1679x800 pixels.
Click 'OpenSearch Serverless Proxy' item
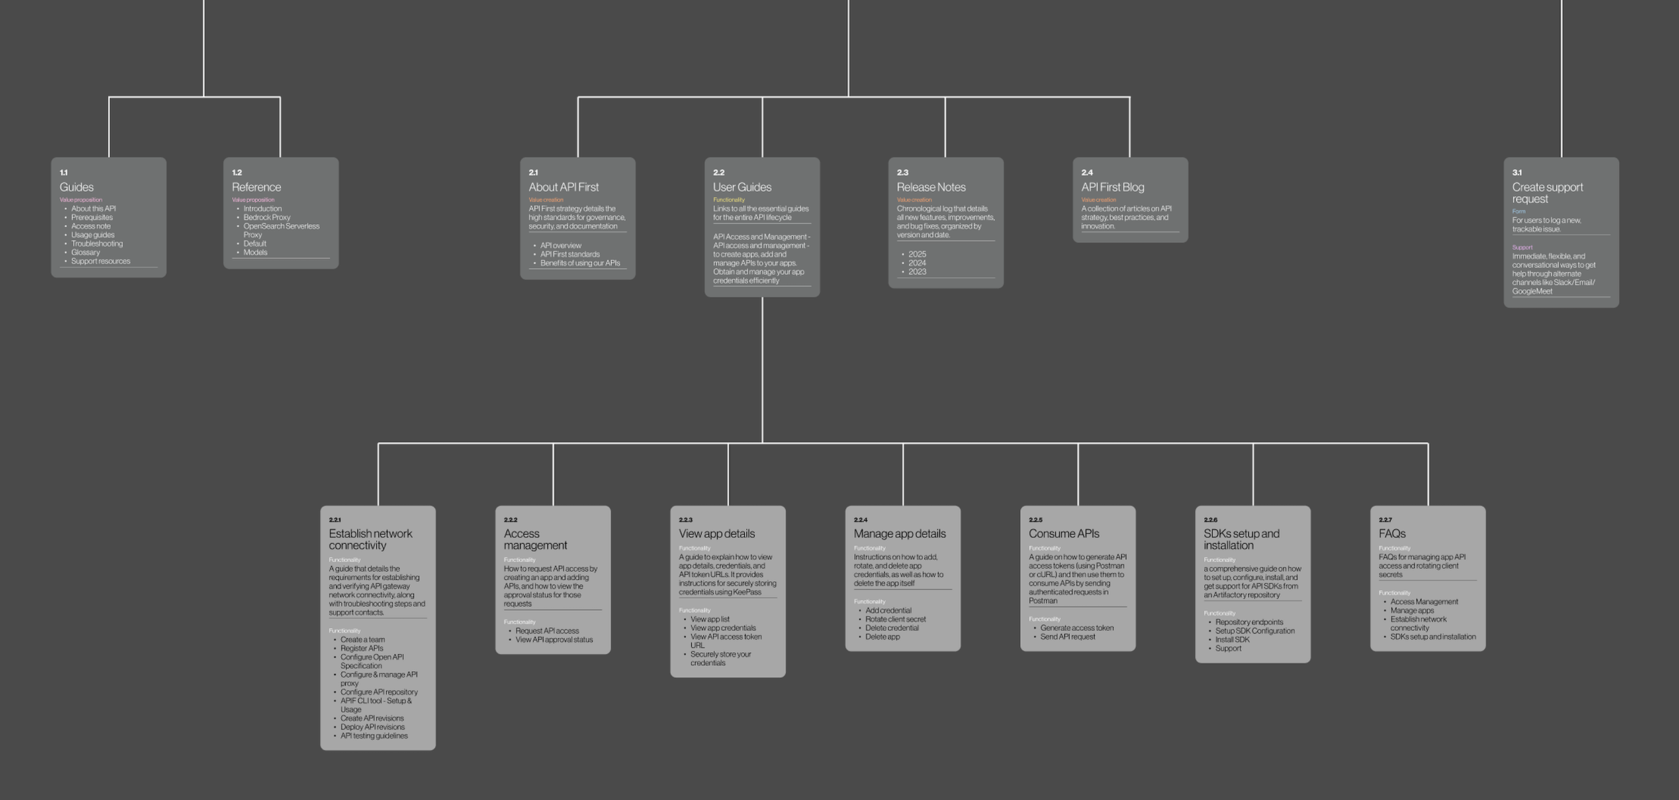(x=281, y=230)
